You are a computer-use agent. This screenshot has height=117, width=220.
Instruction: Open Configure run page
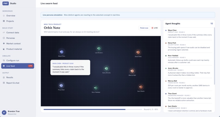point(18,60)
